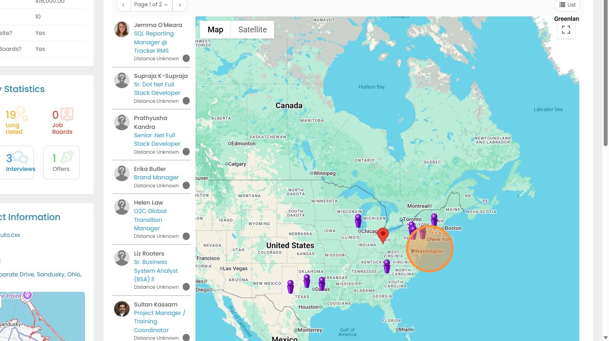This screenshot has height=341, width=609.
Task: Open Project Manager / Training Coordinator link
Action: coord(160,322)
